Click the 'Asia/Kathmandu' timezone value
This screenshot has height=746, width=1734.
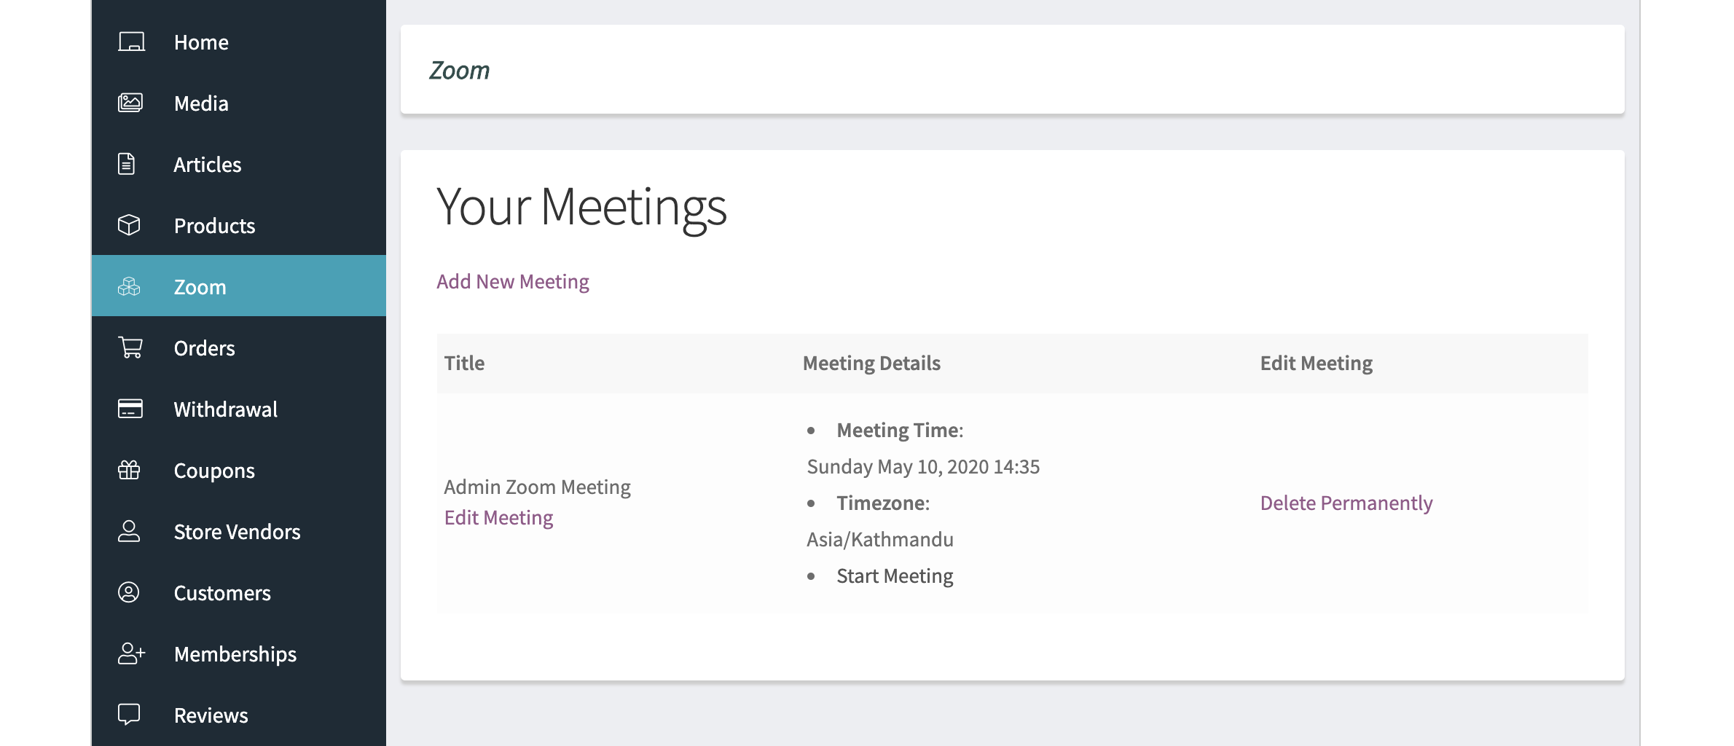880,540
